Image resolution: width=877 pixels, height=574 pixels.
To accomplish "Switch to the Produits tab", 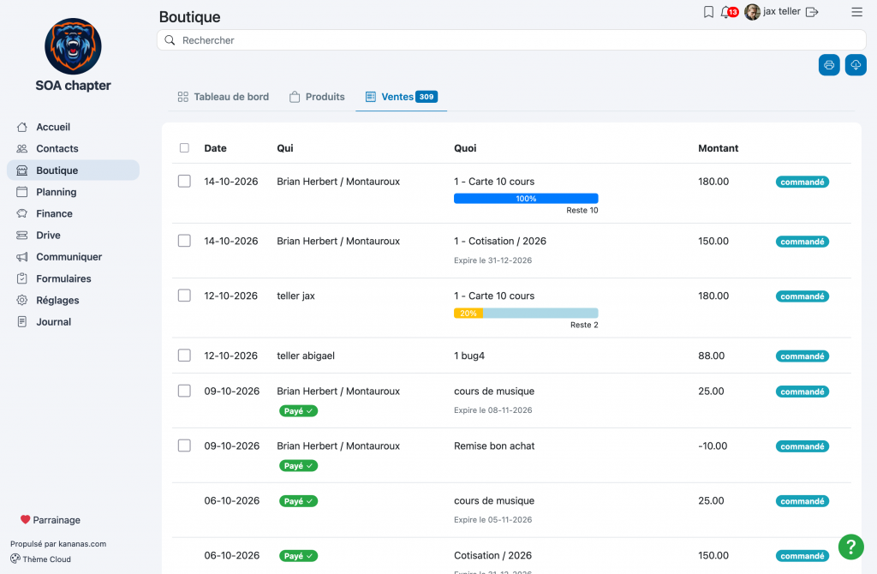I will coord(317,97).
